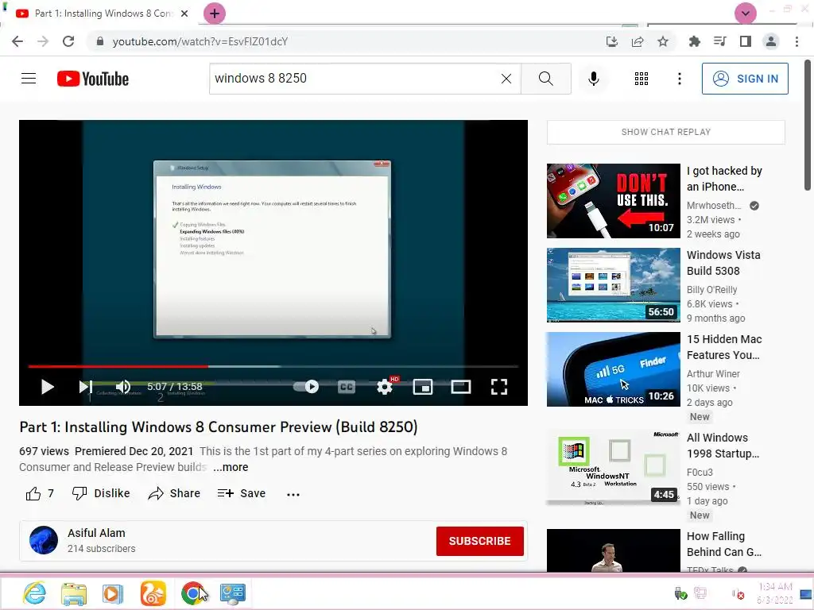Image resolution: width=814 pixels, height=610 pixels.
Task: Bookmark this page with star icon
Action: click(x=663, y=41)
